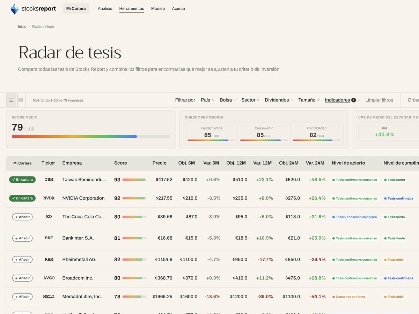Click the Rentabilidad subscore bar
The image size is (419, 314).
317,140
